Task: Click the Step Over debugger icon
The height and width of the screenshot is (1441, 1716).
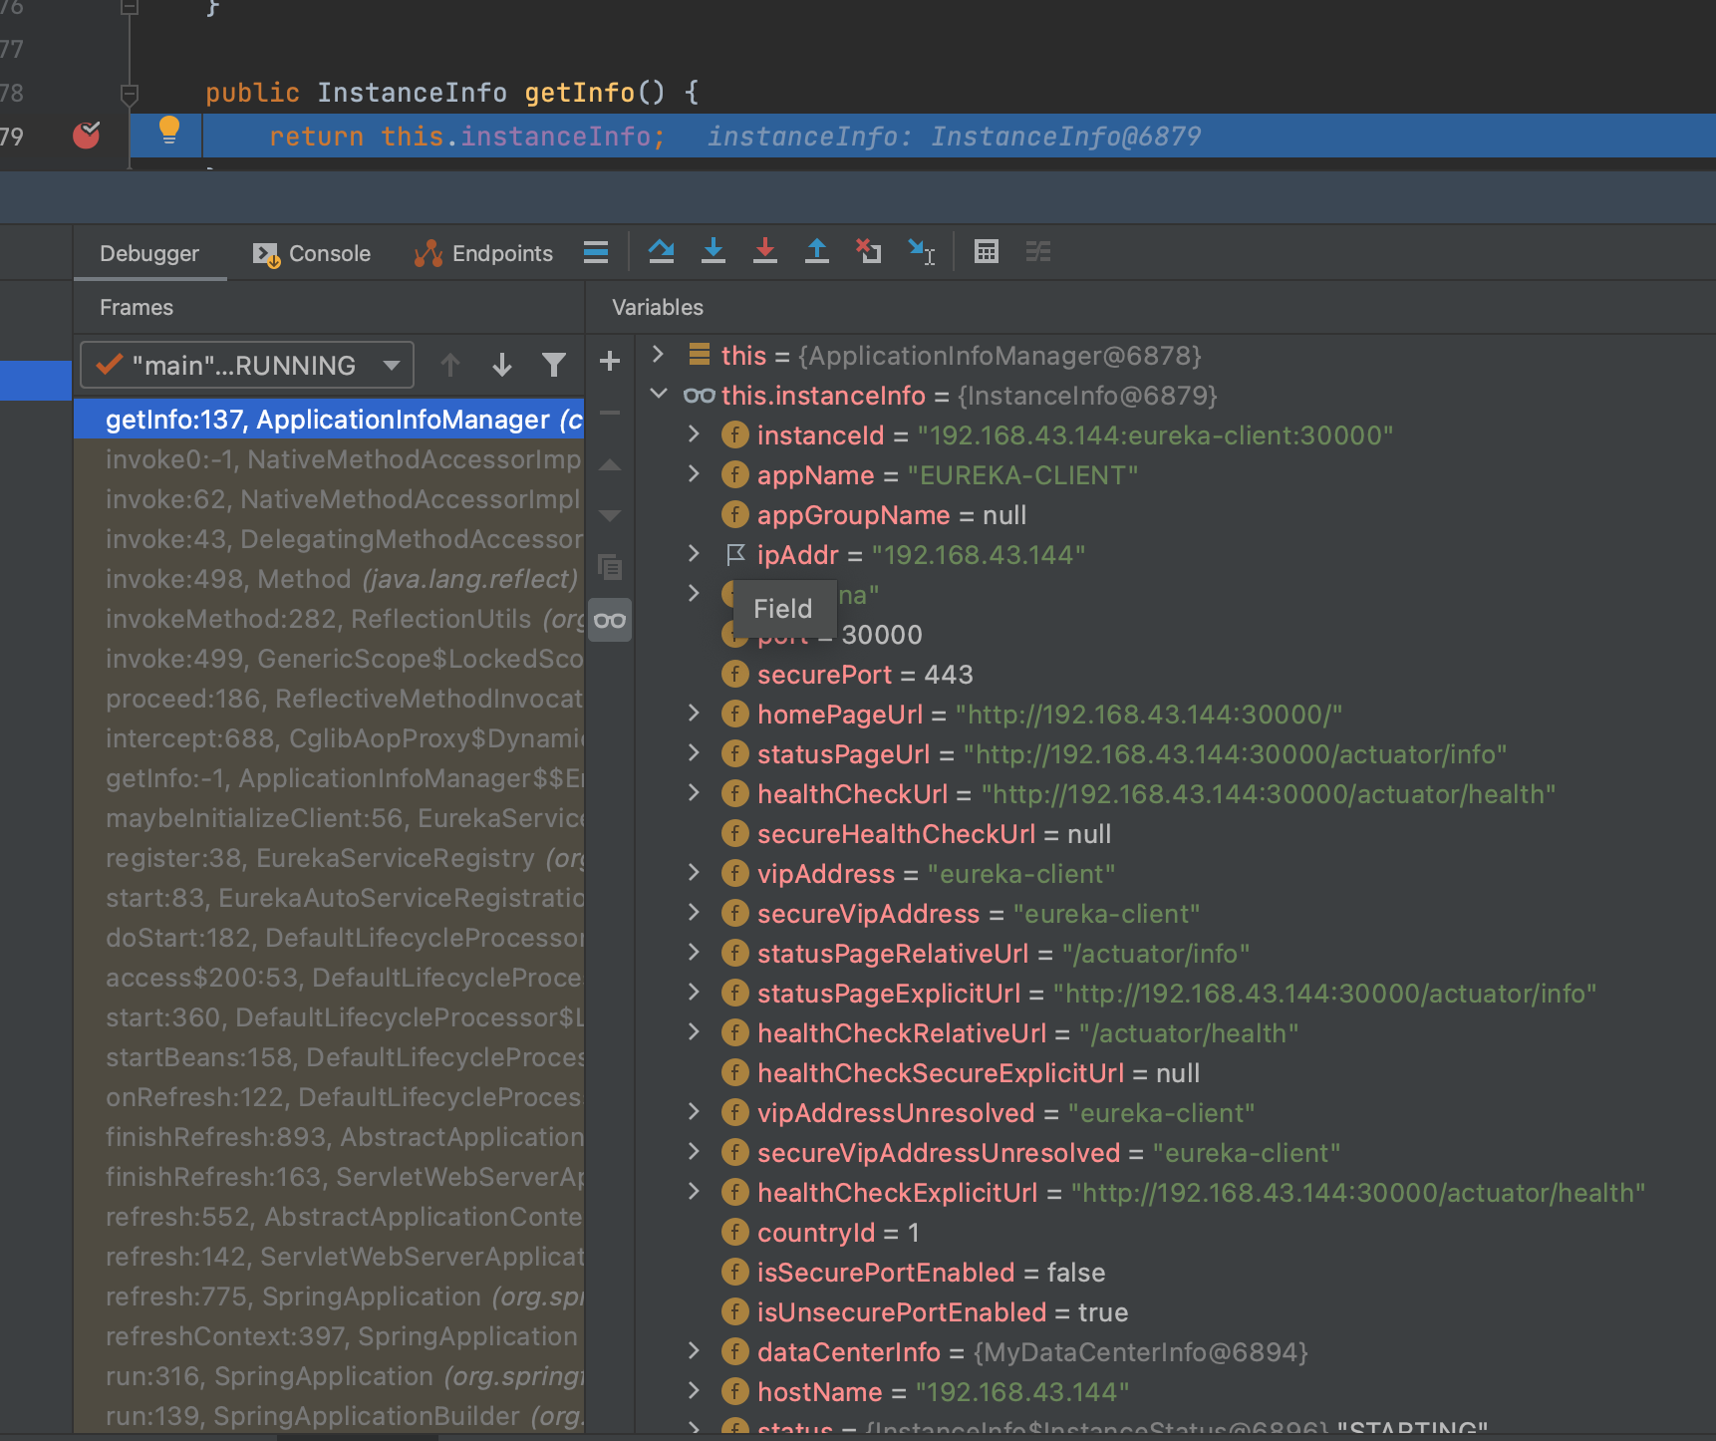Action: click(661, 252)
